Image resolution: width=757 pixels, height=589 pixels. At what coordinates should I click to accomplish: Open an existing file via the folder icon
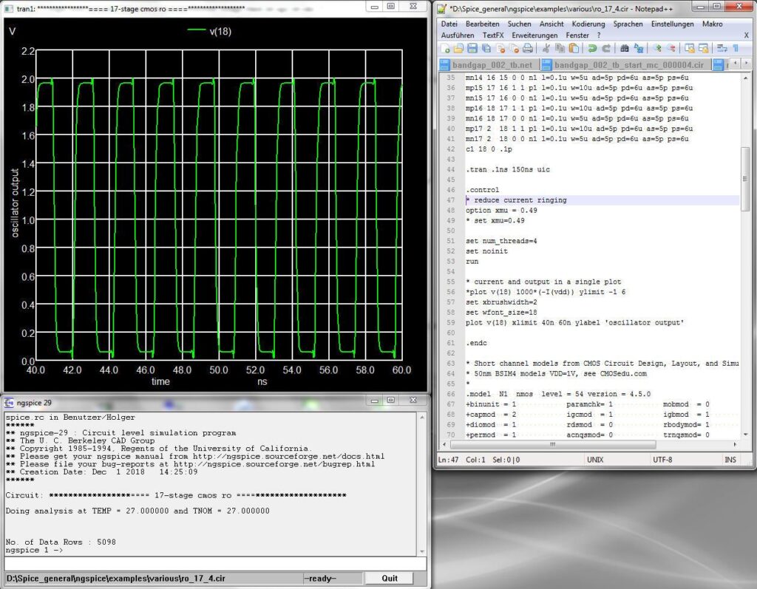pyautogui.click(x=460, y=47)
